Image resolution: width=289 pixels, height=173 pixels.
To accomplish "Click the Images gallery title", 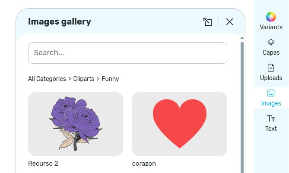I will pos(60,22).
